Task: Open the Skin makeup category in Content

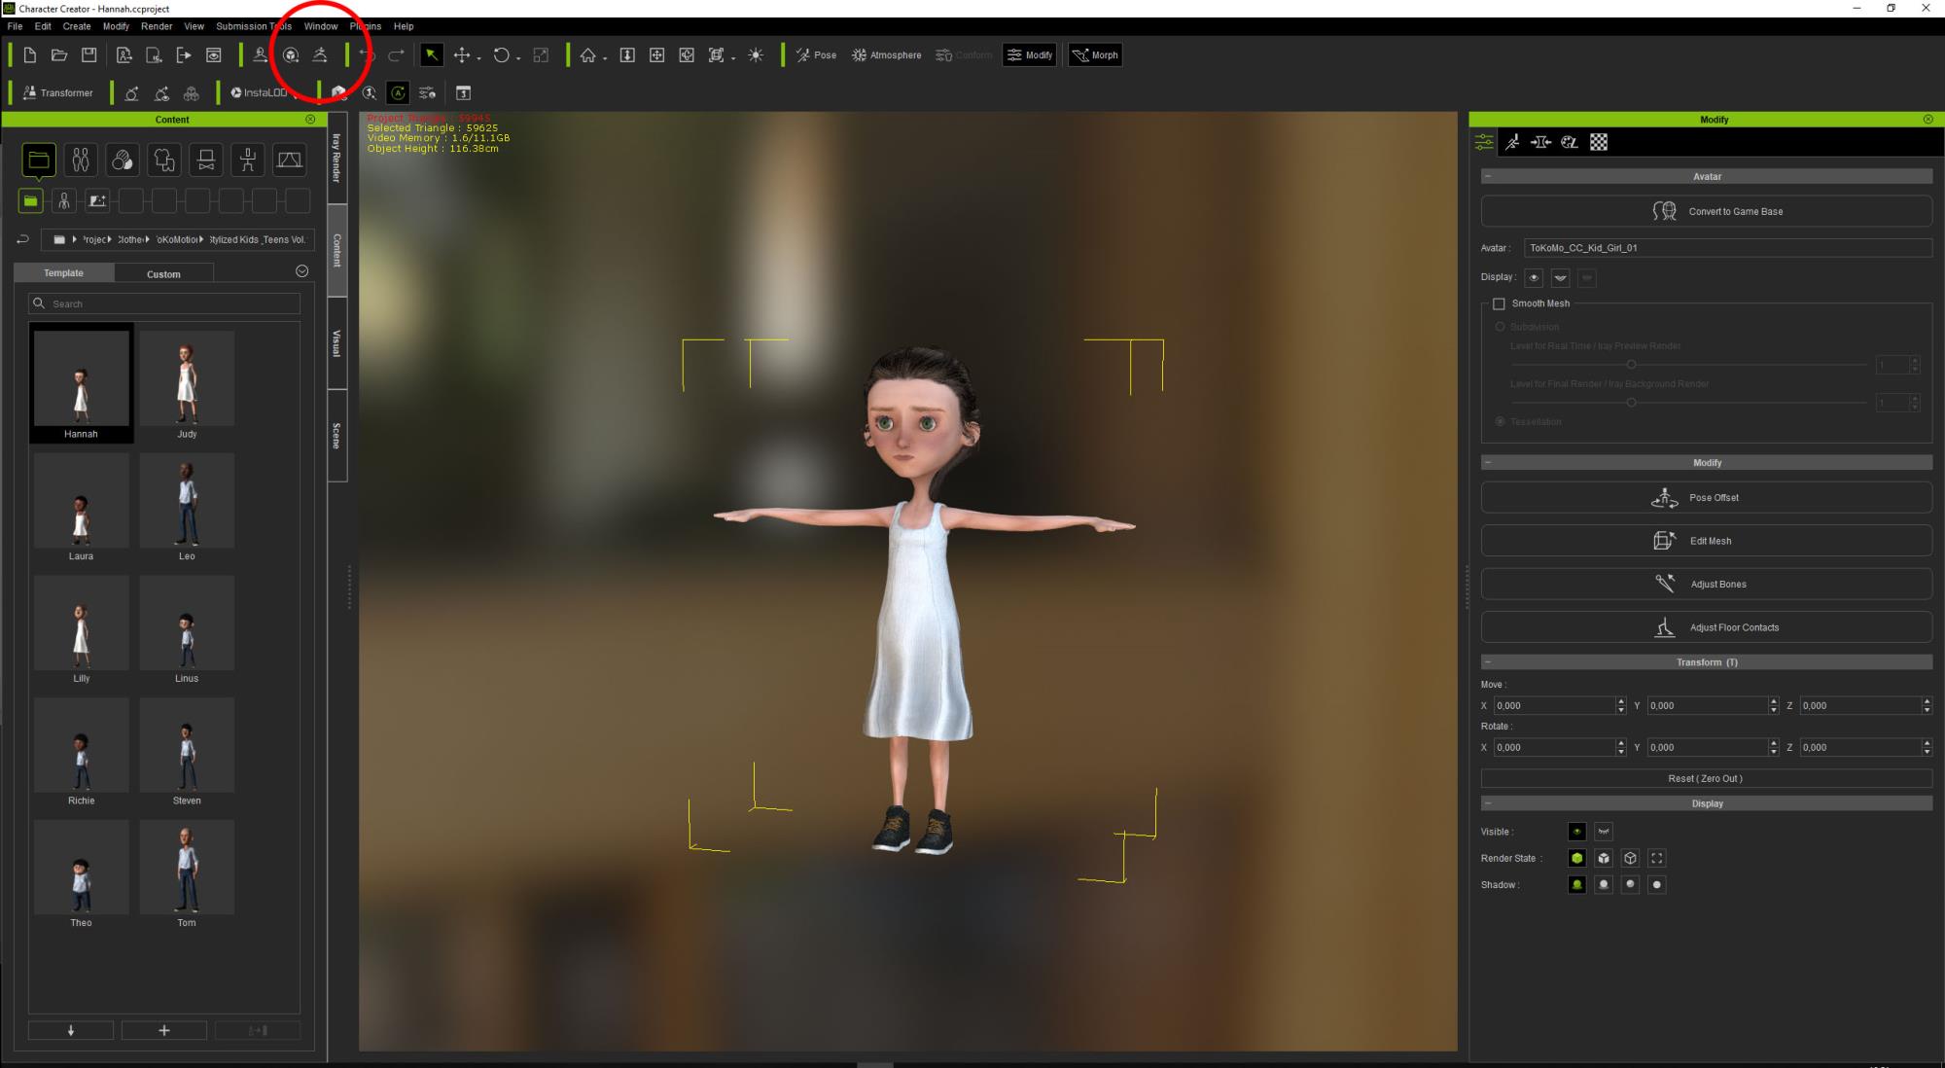Action: 123,160
